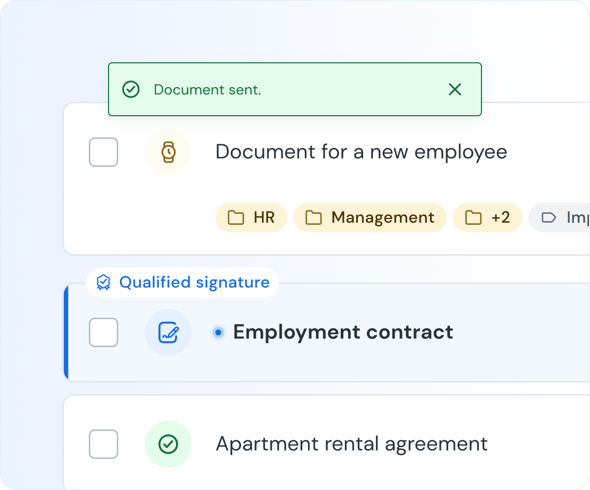This screenshot has height=490, width=590.
Task: Dismiss the Document sent notification
Action: pyautogui.click(x=454, y=90)
